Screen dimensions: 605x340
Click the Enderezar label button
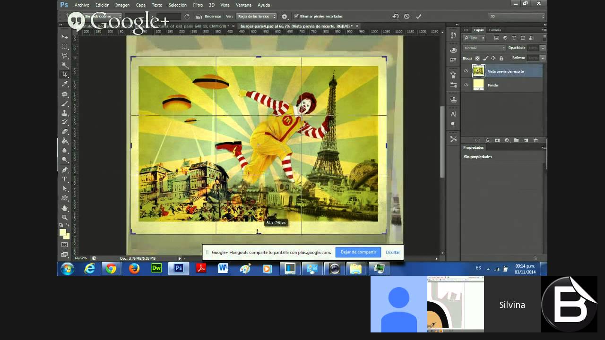(x=213, y=16)
